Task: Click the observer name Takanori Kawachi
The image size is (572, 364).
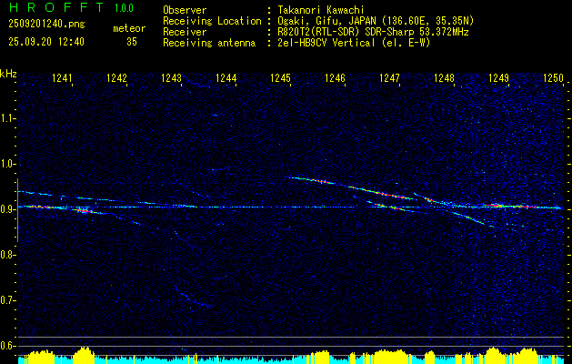Action: click(321, 11)
